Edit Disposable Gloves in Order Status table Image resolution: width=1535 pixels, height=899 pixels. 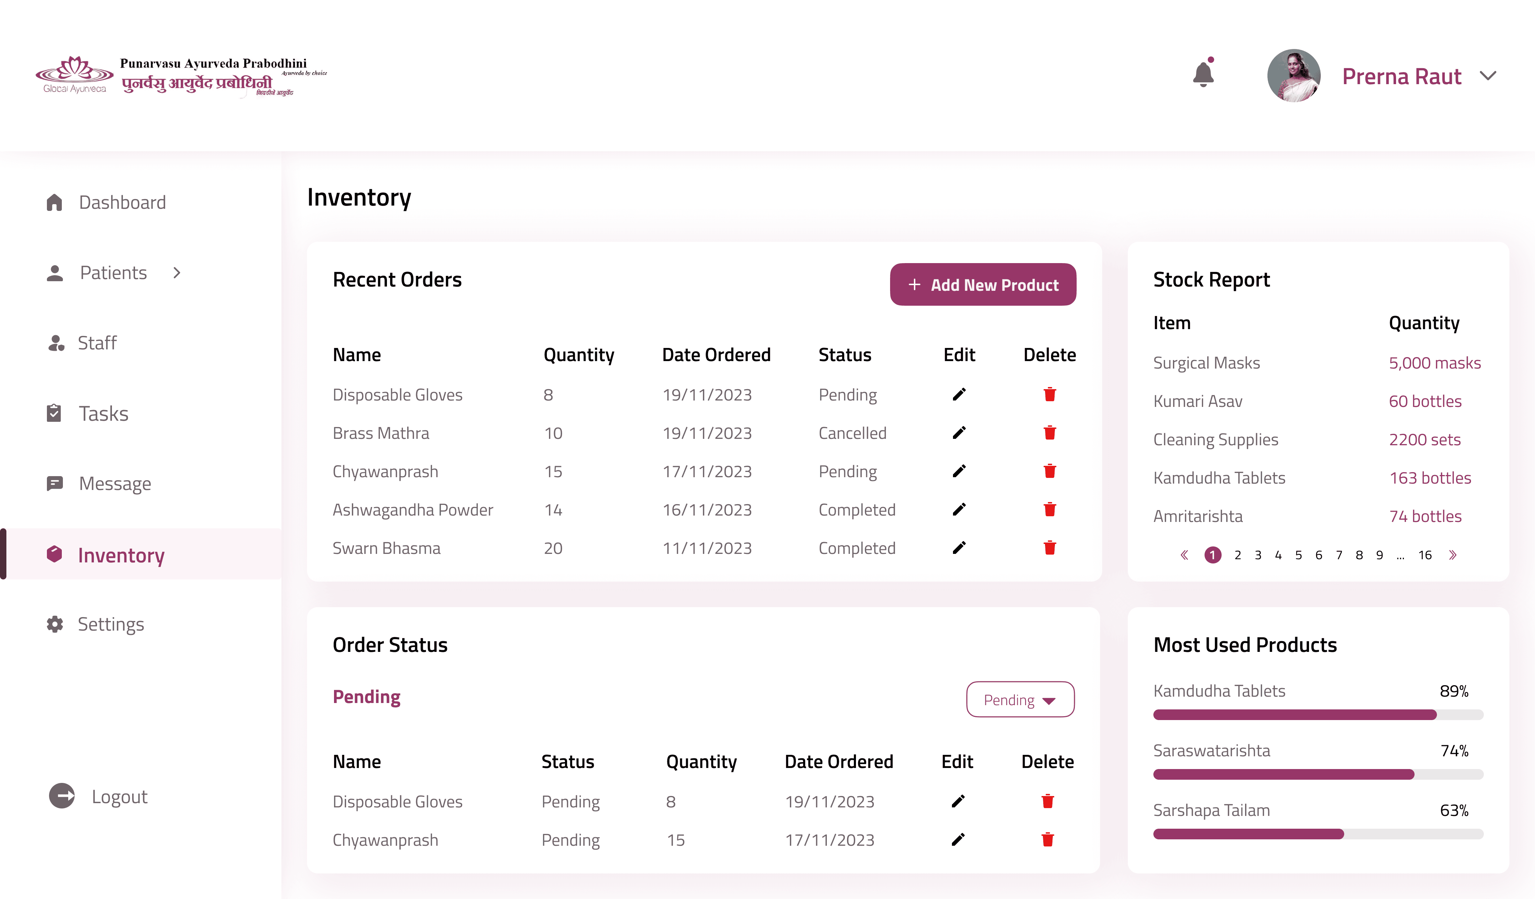click(x=958, y=802)
